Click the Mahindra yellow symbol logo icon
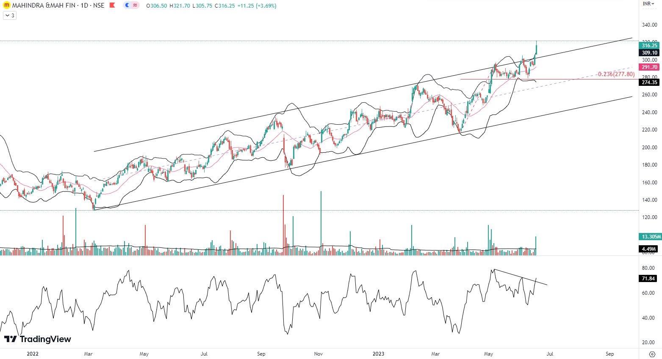Screen dimensions: 662x359 tap(6, 6)
